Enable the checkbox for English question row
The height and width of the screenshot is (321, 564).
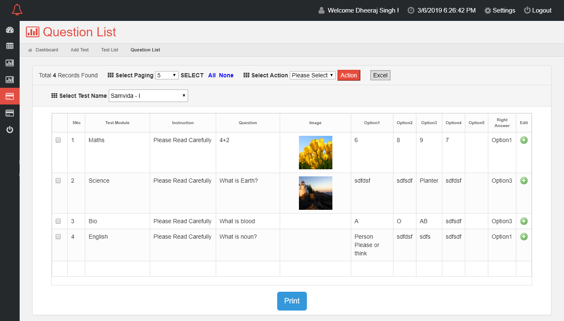click(58, 237)
